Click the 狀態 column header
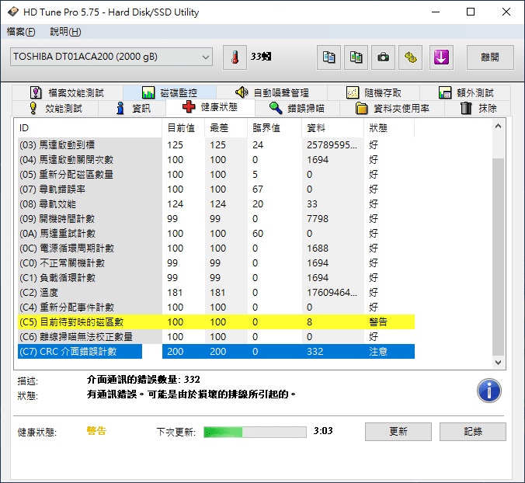This screenshot has height=483, width=525. point(389,128)
